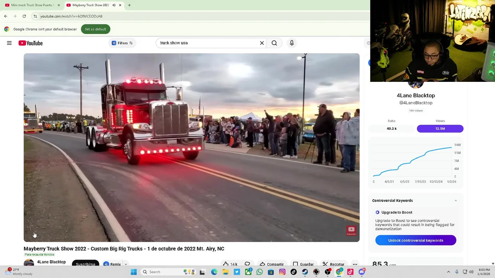Open Xbox app from taskbar
Viewport: 495px width, 278px height.
248,272
